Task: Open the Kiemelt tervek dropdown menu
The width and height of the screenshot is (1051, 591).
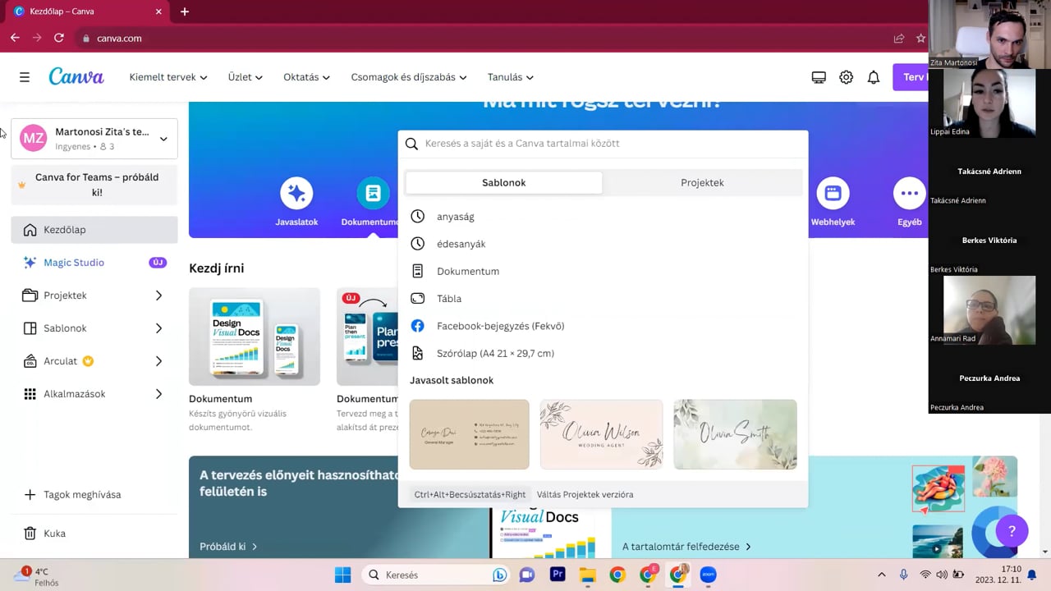Action: tap(168, 77)
